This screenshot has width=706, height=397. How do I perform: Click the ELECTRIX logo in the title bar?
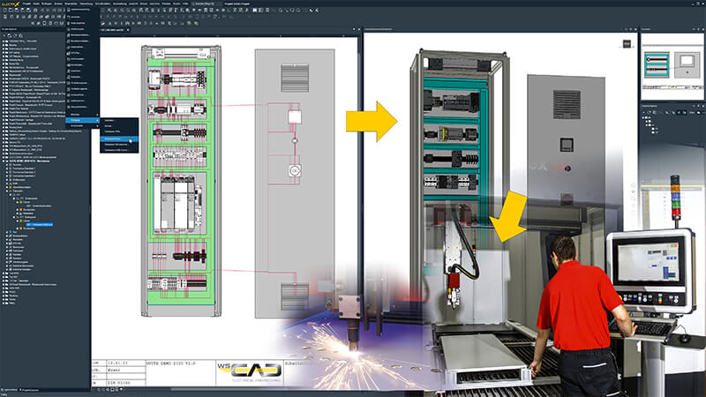12,4
